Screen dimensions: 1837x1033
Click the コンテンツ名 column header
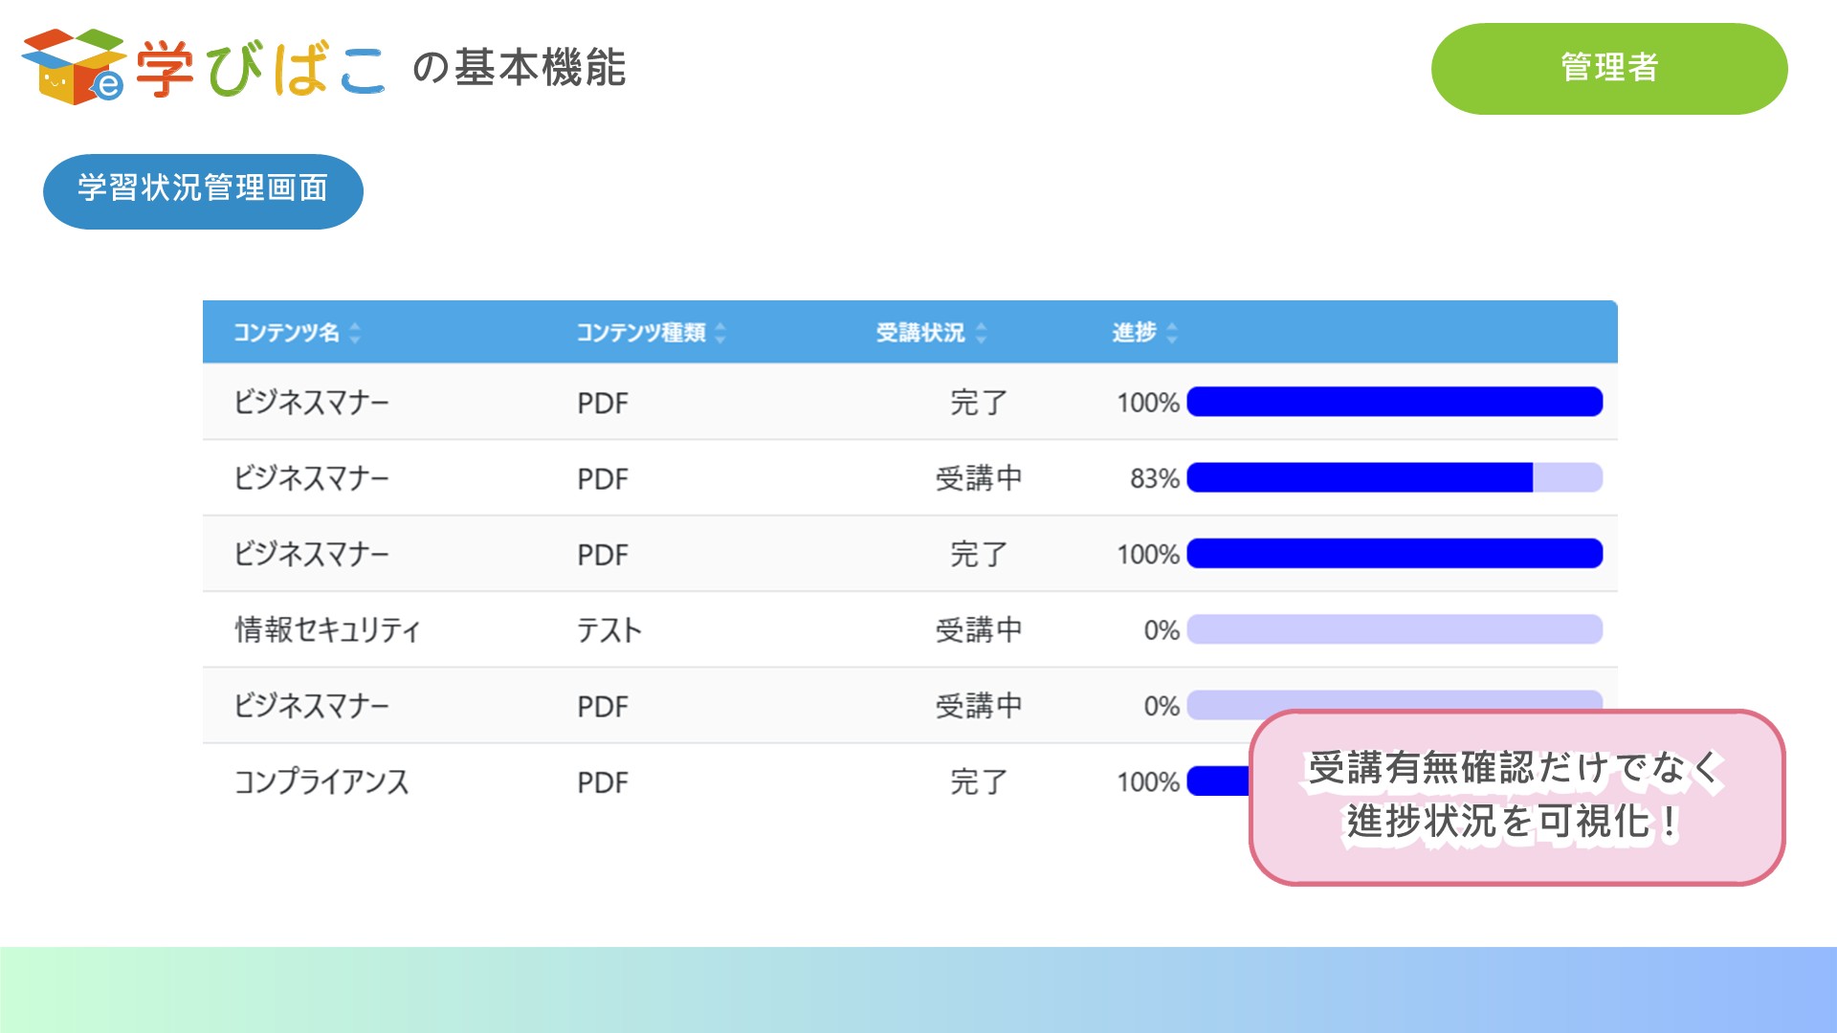tap(287, 334)
